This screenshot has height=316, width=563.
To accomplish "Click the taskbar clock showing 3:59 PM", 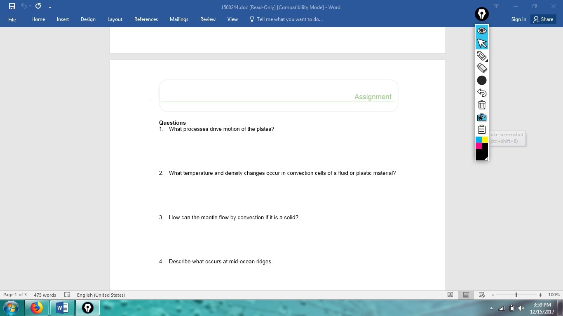I will [542, 308].
